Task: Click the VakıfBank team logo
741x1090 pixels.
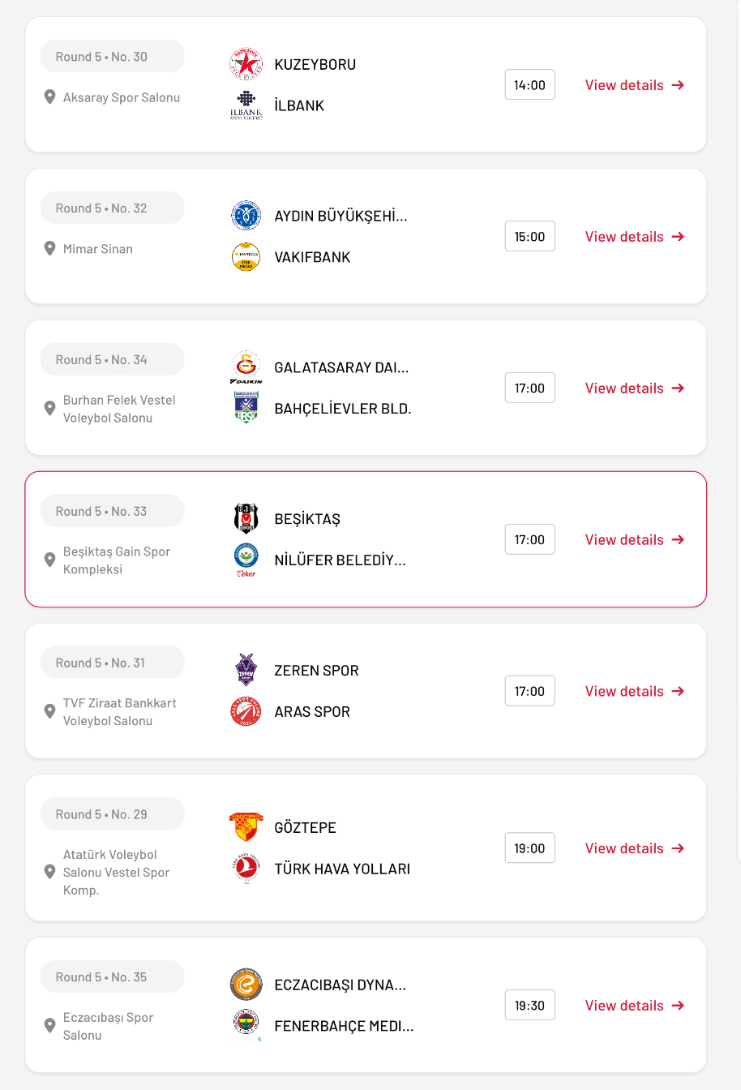Action: [x=246, y=257]
